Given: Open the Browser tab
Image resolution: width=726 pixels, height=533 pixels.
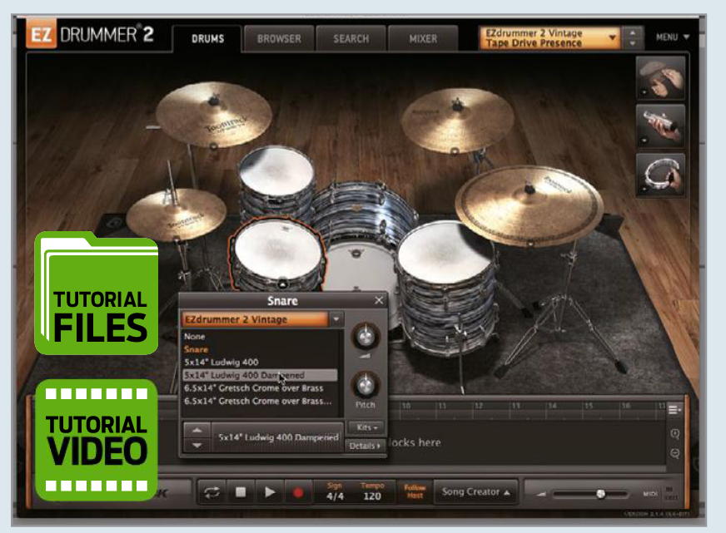Looking at the screenshot, I should [279, 38].
